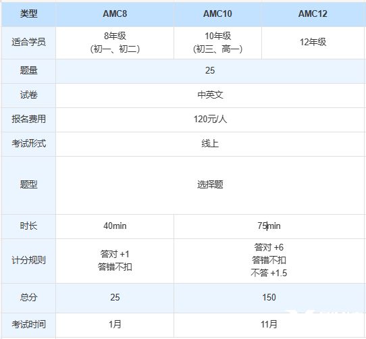Image resolution: width=366 pixels, height=339 pixels.
Task: Click the 适合学员 row label
Action: [x=28, y=43]
